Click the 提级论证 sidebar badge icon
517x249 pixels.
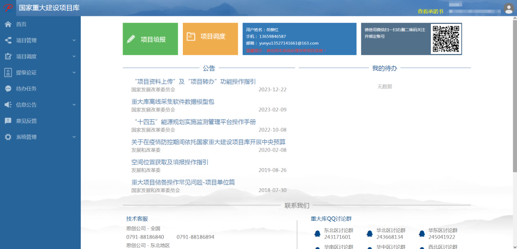tap(8, 73)
